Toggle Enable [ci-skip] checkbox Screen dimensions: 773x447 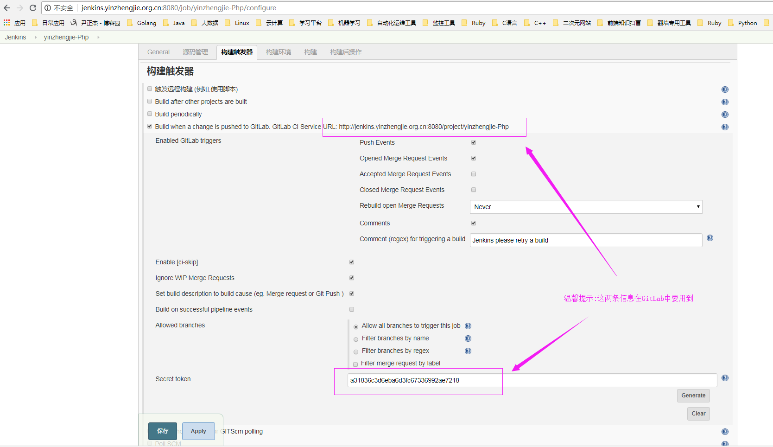point(352,262)
